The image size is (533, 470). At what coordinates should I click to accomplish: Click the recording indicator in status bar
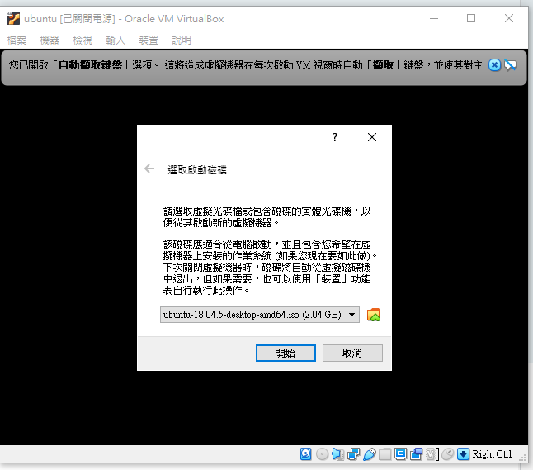417,454
